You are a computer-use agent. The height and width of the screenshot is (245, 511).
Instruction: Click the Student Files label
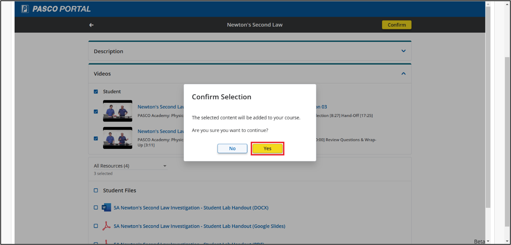coord(120,190)
